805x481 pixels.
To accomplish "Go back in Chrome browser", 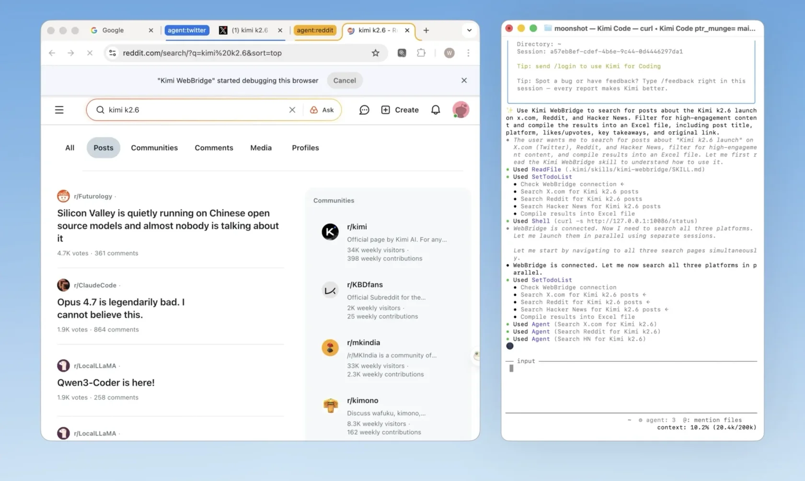I will tap(52, 53).
